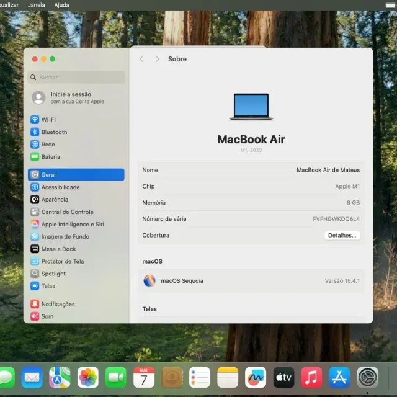
Task: Open Contacts app in the Dock
Action: [x=172, y=377]
